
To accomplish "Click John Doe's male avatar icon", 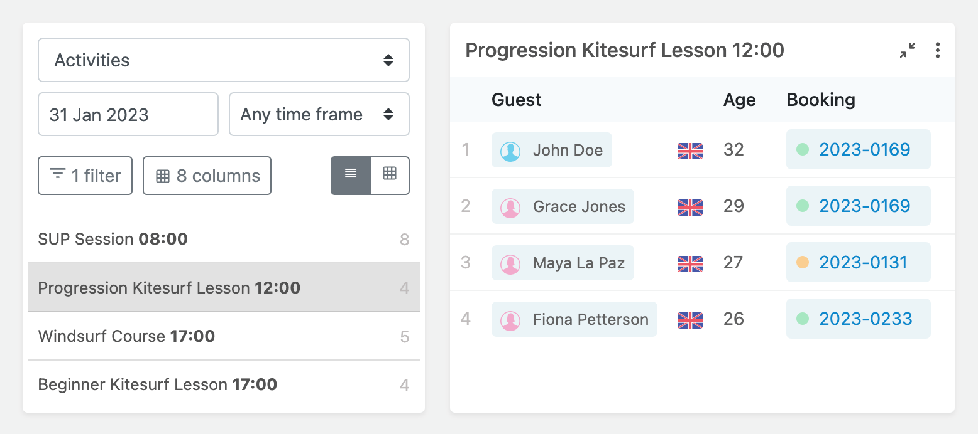I will (x=510, y=151).
